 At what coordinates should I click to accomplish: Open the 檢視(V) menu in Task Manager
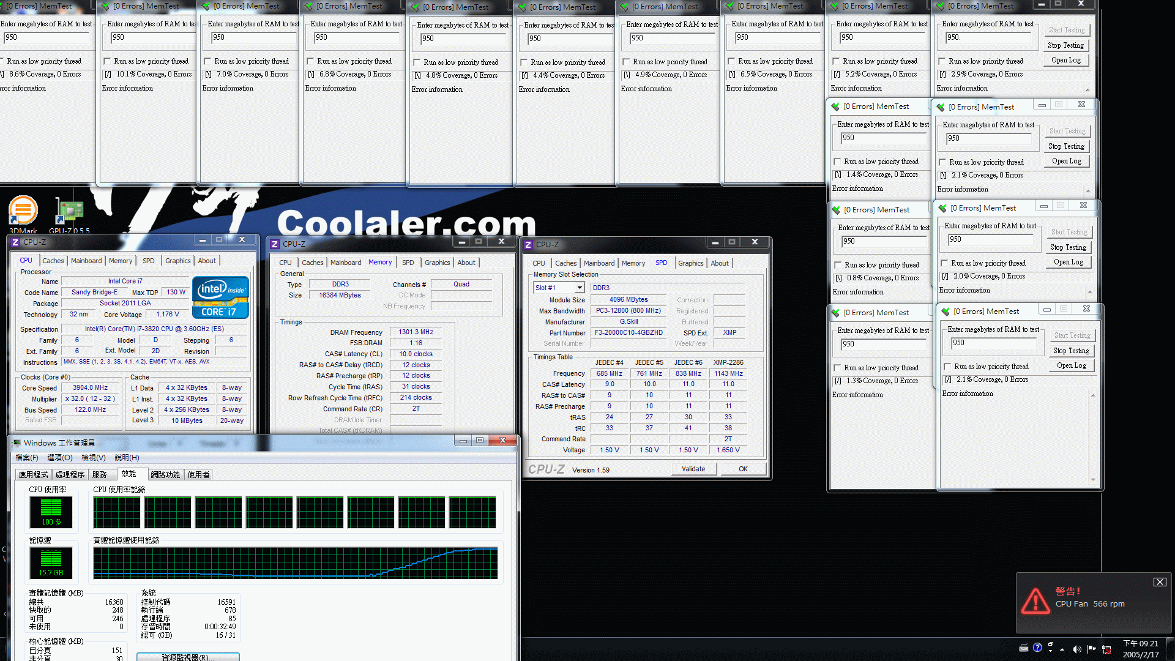94,458
